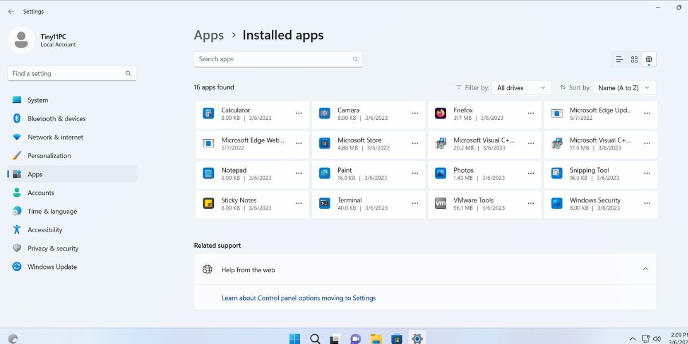Show hidden system tray icons
This screenshot has height=344, width=688.
pyautogui.click(x=633, y=339)
